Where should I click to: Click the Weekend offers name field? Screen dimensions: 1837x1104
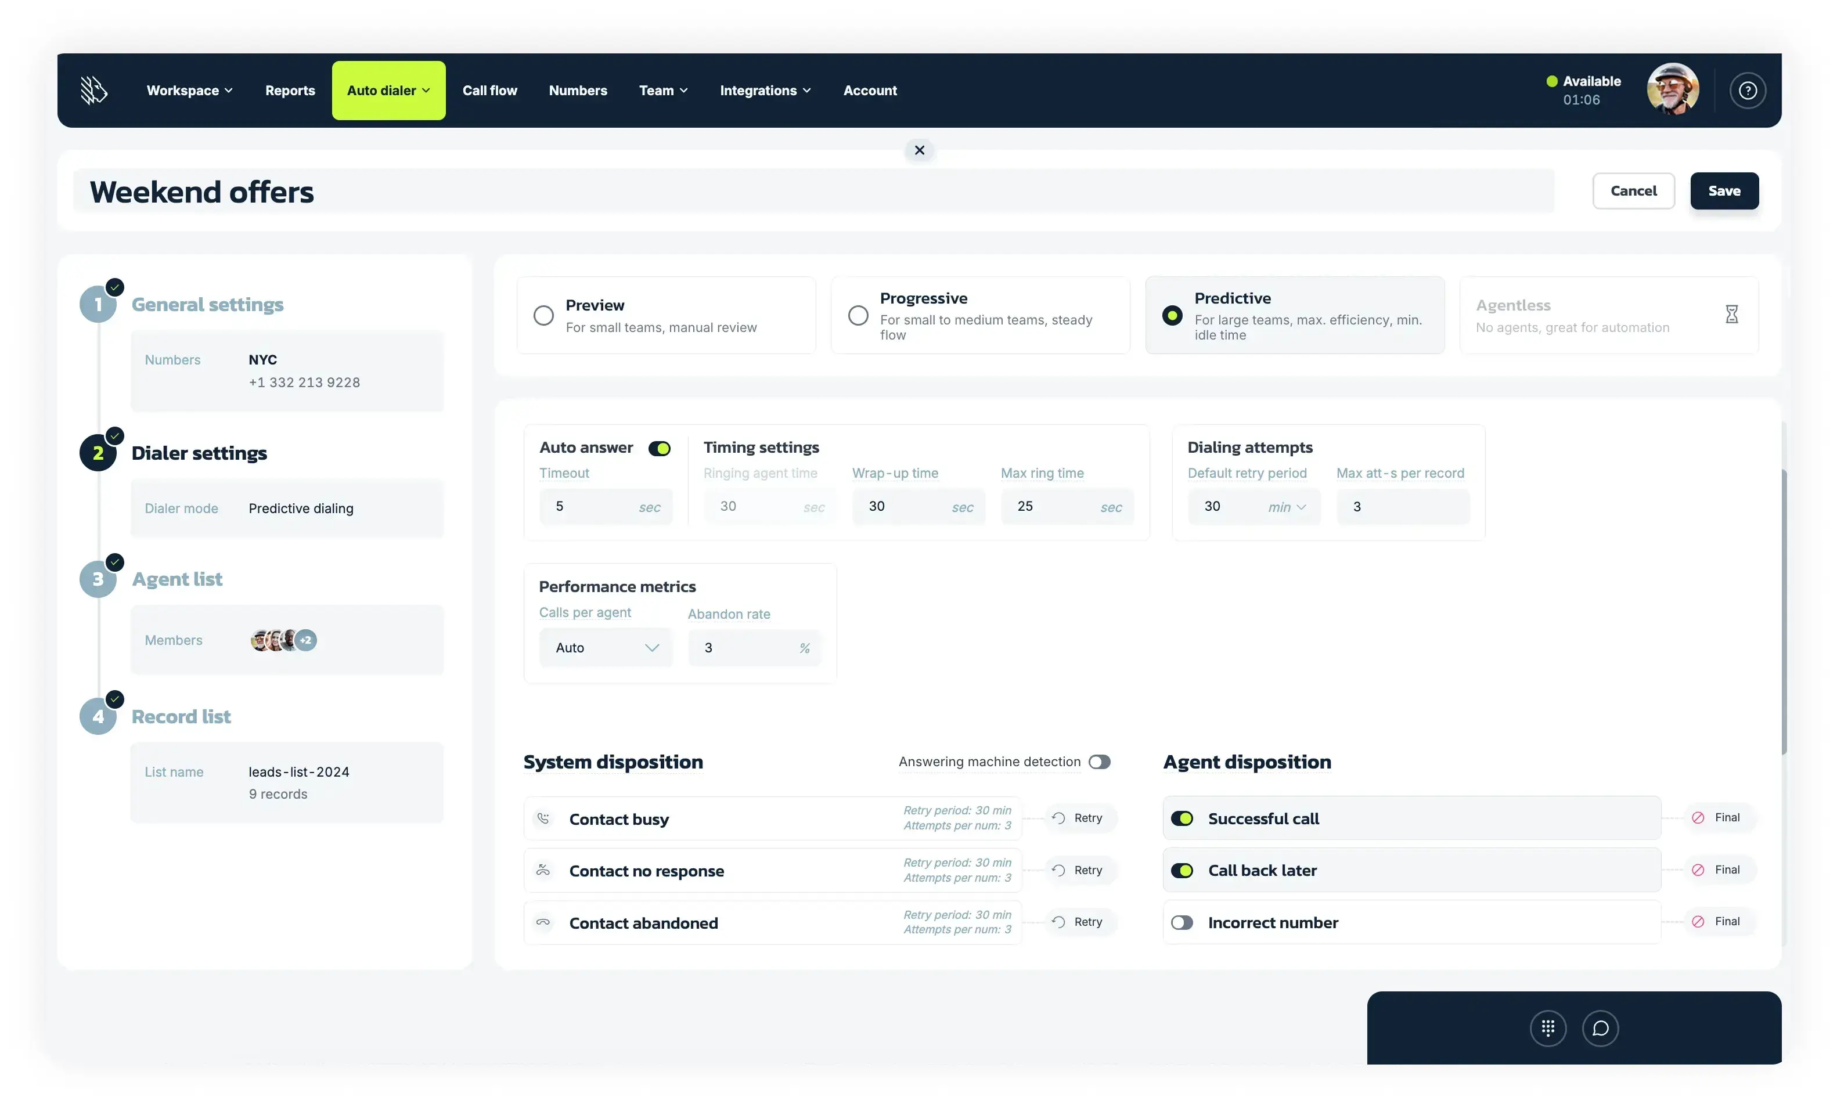[201, 191]
